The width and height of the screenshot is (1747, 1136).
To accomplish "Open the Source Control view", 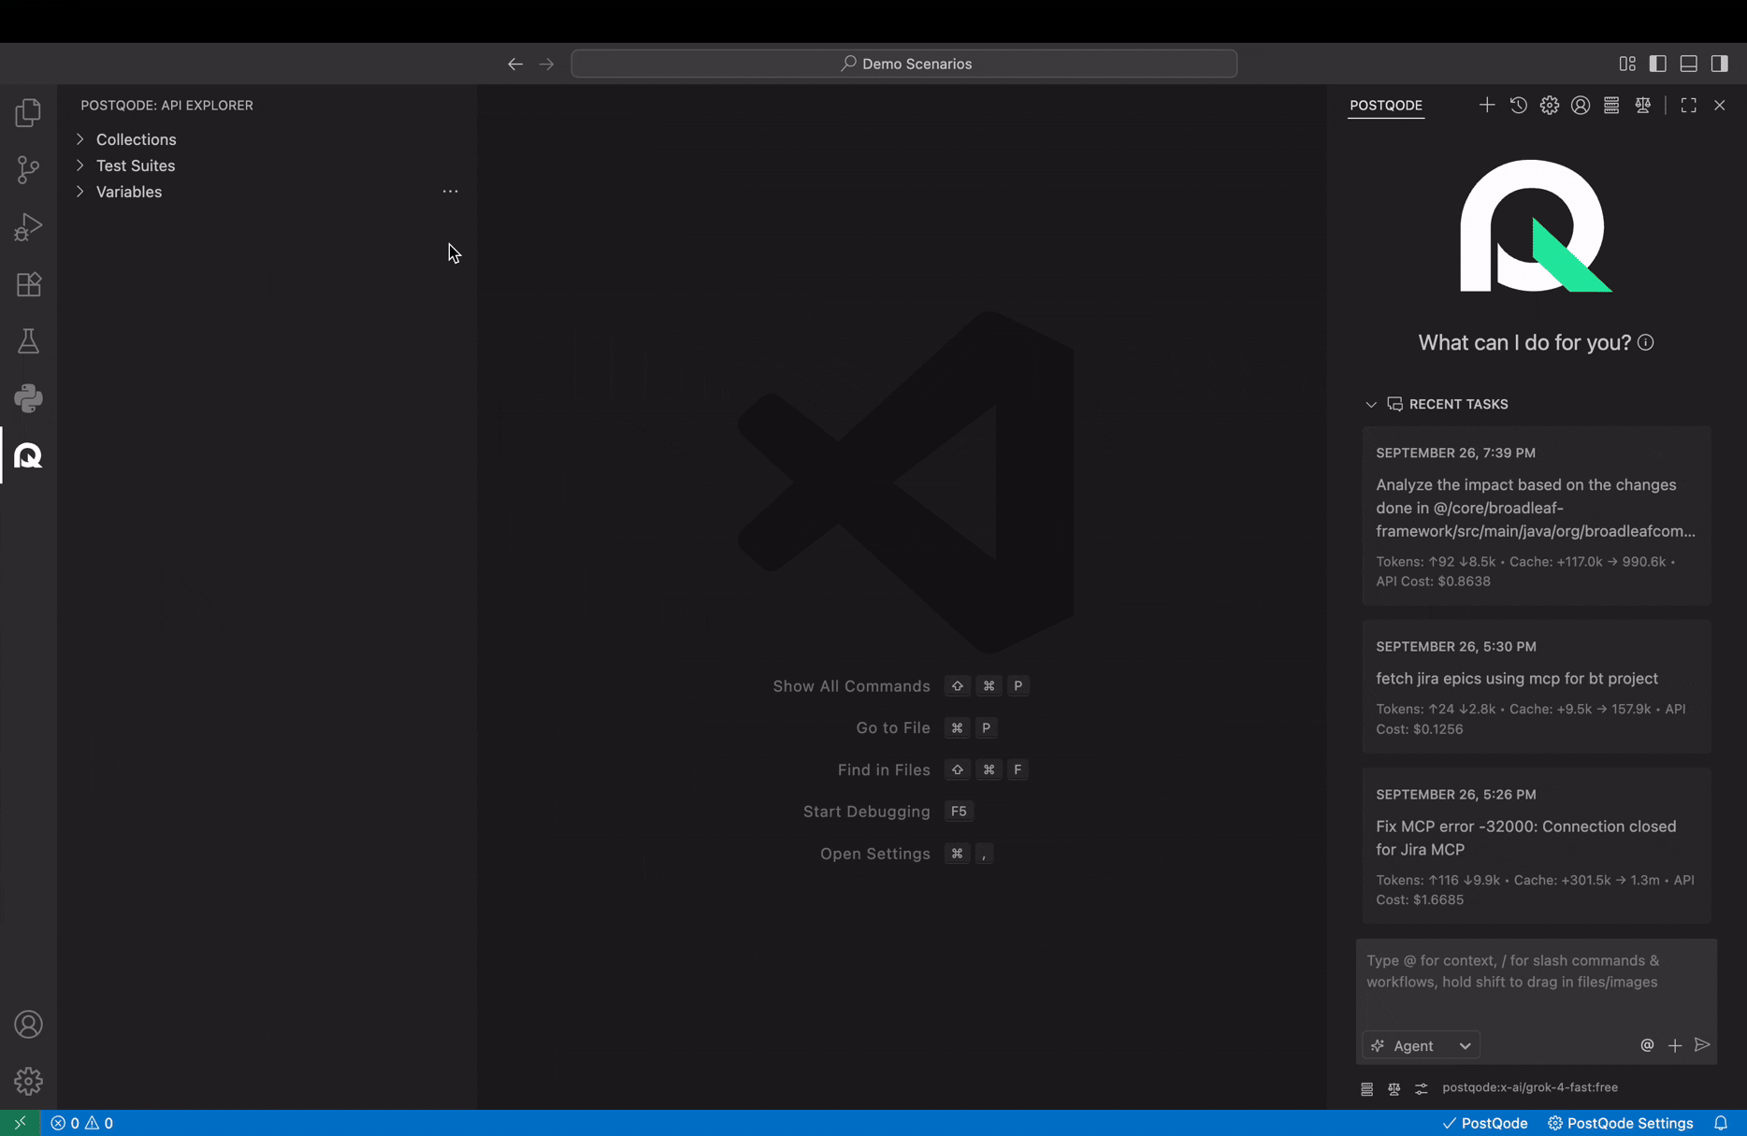I will 28,169.
